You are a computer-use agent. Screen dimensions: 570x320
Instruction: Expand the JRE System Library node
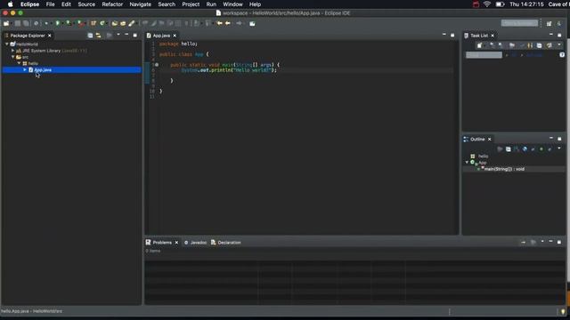tap(13, 51)
